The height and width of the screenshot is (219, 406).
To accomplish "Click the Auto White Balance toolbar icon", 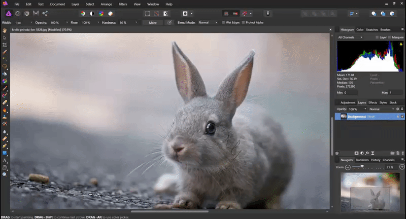I will pos(110,13).
